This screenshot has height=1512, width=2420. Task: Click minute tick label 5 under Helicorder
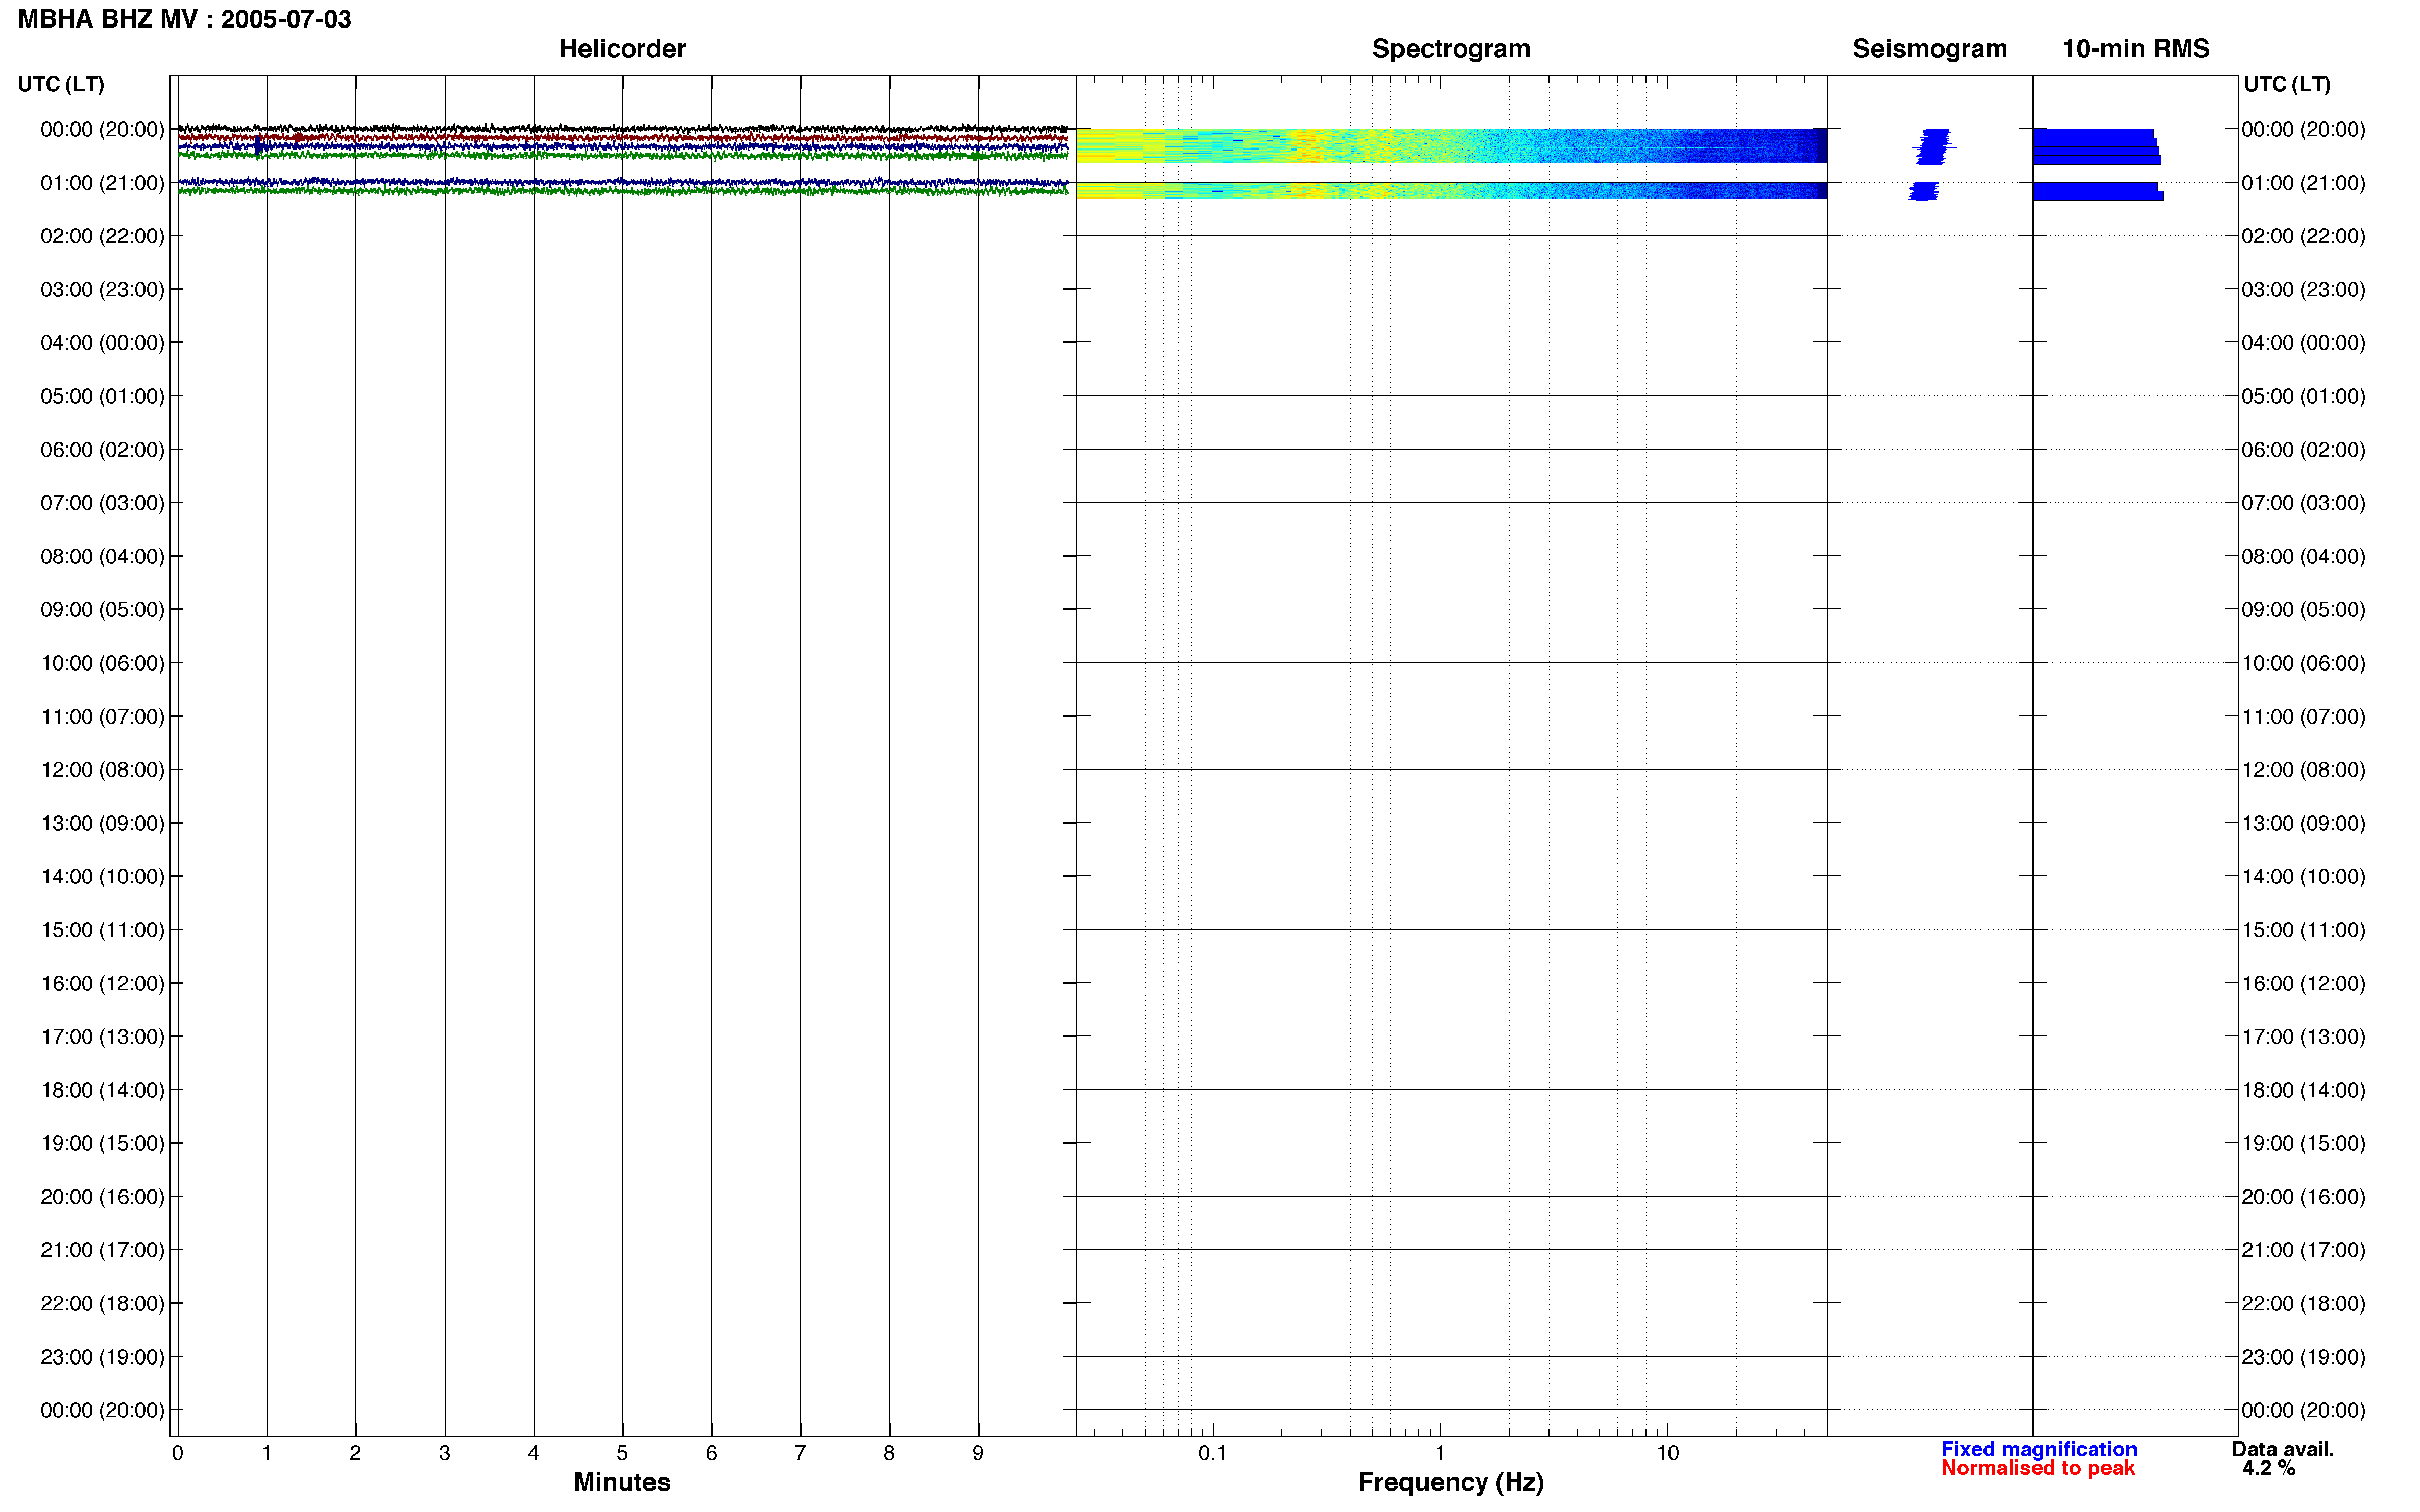622,1453
